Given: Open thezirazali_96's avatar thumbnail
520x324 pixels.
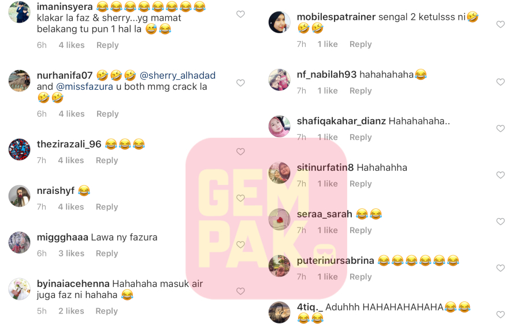Looking at the screenshot, I should [x=19, y=149].
